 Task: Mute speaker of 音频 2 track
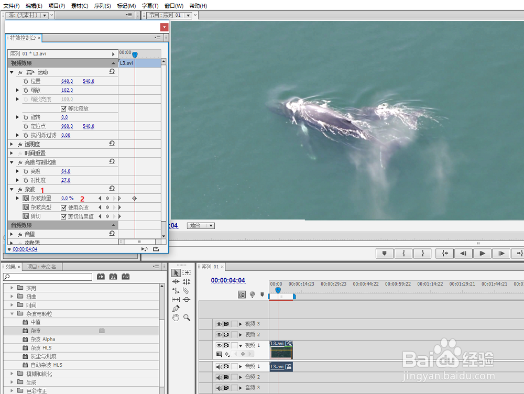tap(219, 377)
